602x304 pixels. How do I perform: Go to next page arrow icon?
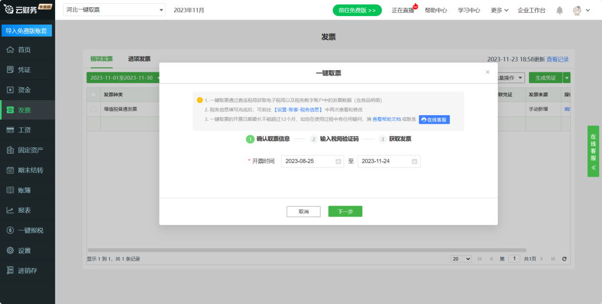click(x=542, y=259)
